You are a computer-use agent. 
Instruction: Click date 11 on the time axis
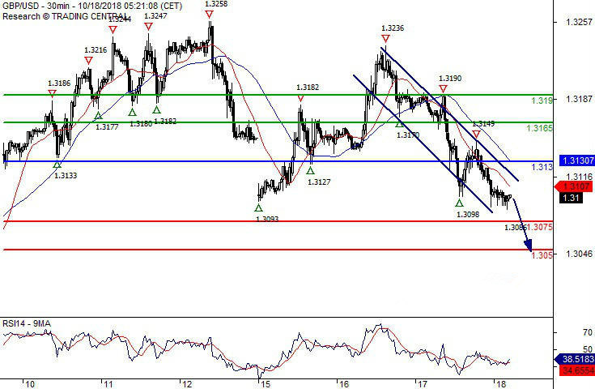click(x=108, y=384)
